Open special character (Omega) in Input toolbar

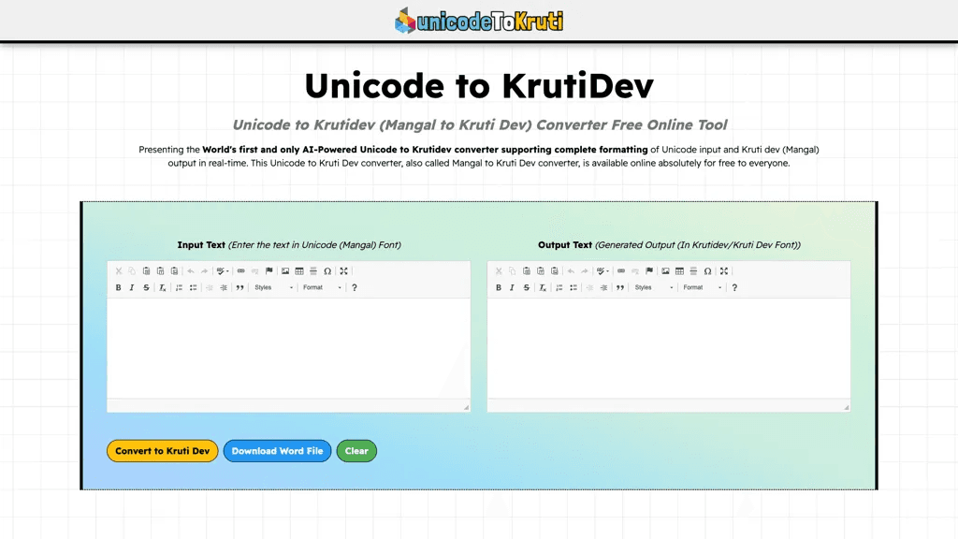click(x=327, y=270)
